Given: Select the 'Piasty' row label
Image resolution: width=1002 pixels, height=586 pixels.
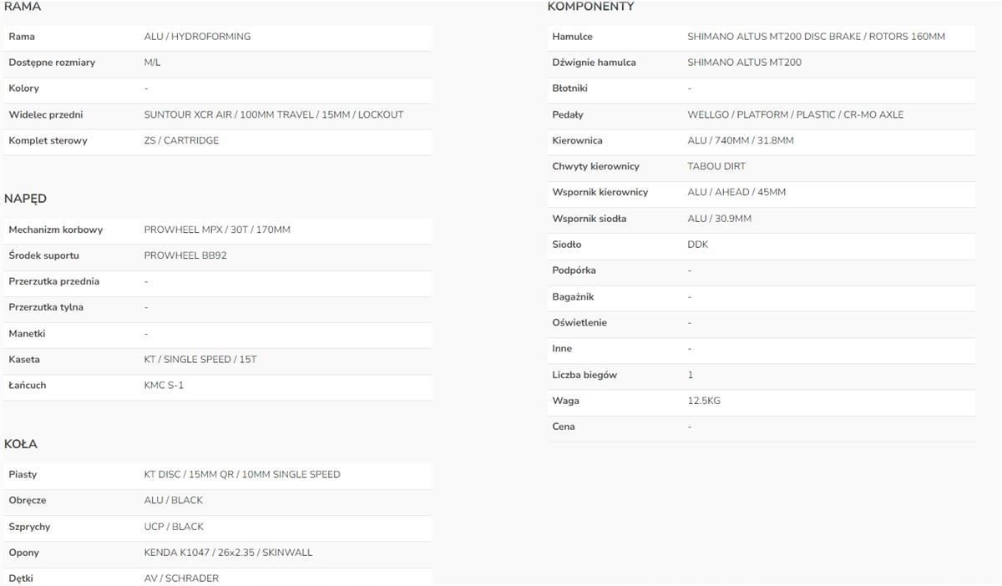Looking at the screenshot, I should (23, 474).
